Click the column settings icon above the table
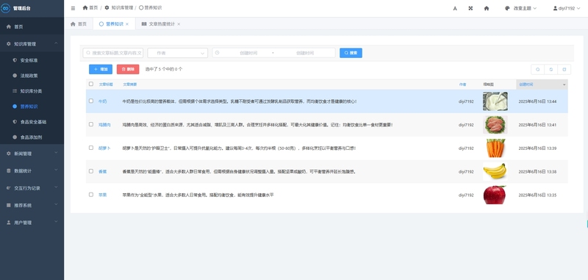This screenshot has width=588, height=280. (564, 69)
